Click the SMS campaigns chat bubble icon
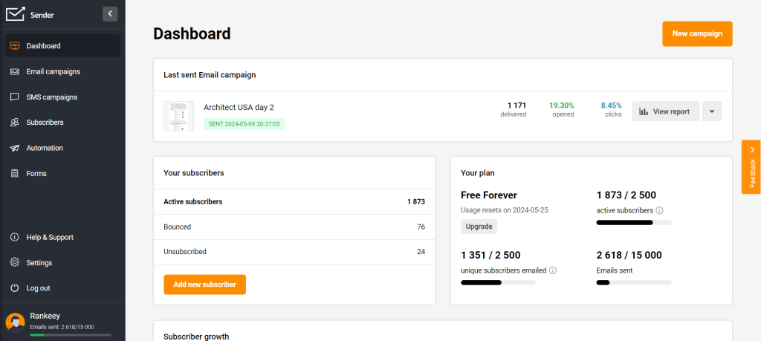This screenshot has width=761, height=341. [x=15, y=97]
